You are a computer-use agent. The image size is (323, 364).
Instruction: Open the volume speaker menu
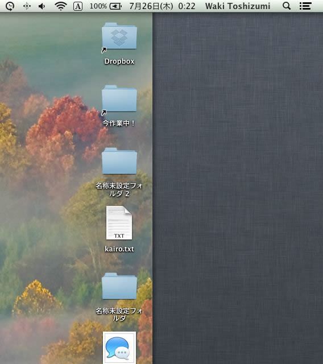[x=42, y=6]
